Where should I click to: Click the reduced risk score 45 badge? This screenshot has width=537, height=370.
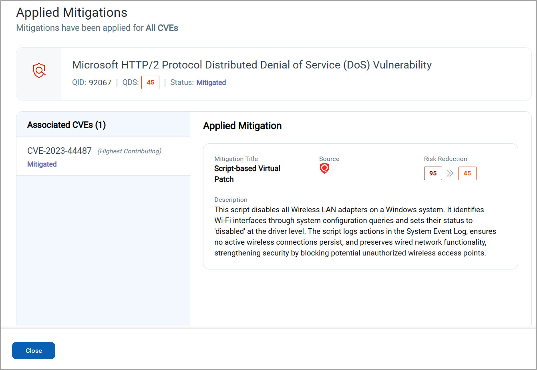click(x=467, y=173)
